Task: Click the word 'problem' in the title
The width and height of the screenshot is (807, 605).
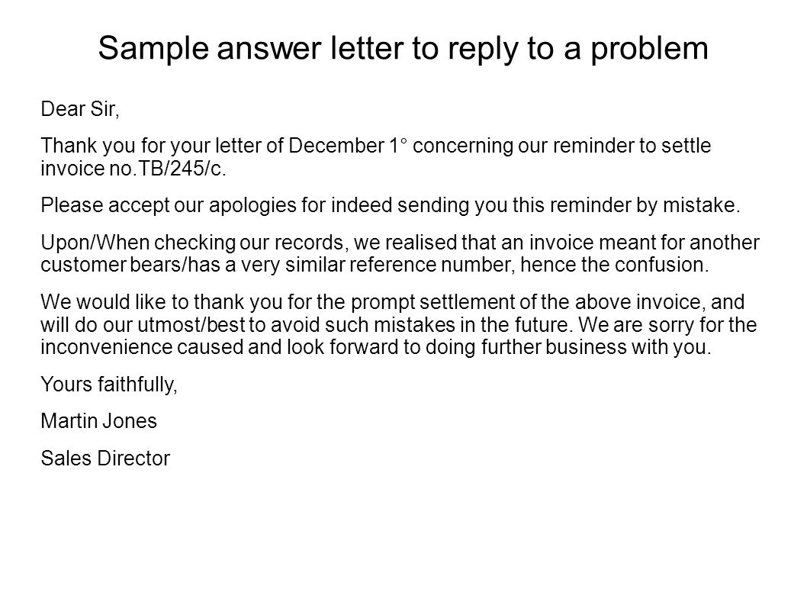Action: coord(648,50)
